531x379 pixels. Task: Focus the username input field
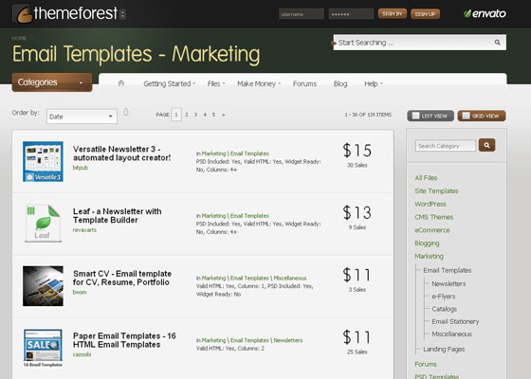(302, 14)
